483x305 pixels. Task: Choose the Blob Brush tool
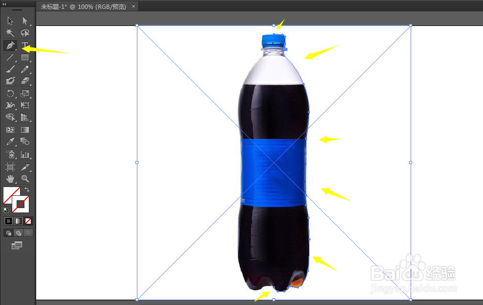[10, 81]
